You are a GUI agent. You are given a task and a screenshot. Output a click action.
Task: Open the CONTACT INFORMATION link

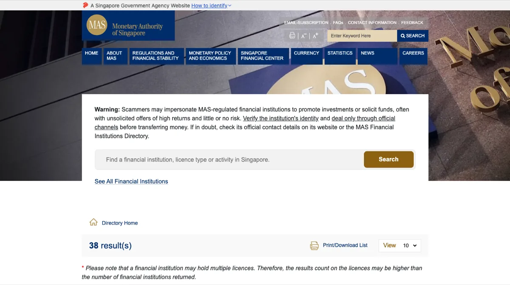(372, 23)
